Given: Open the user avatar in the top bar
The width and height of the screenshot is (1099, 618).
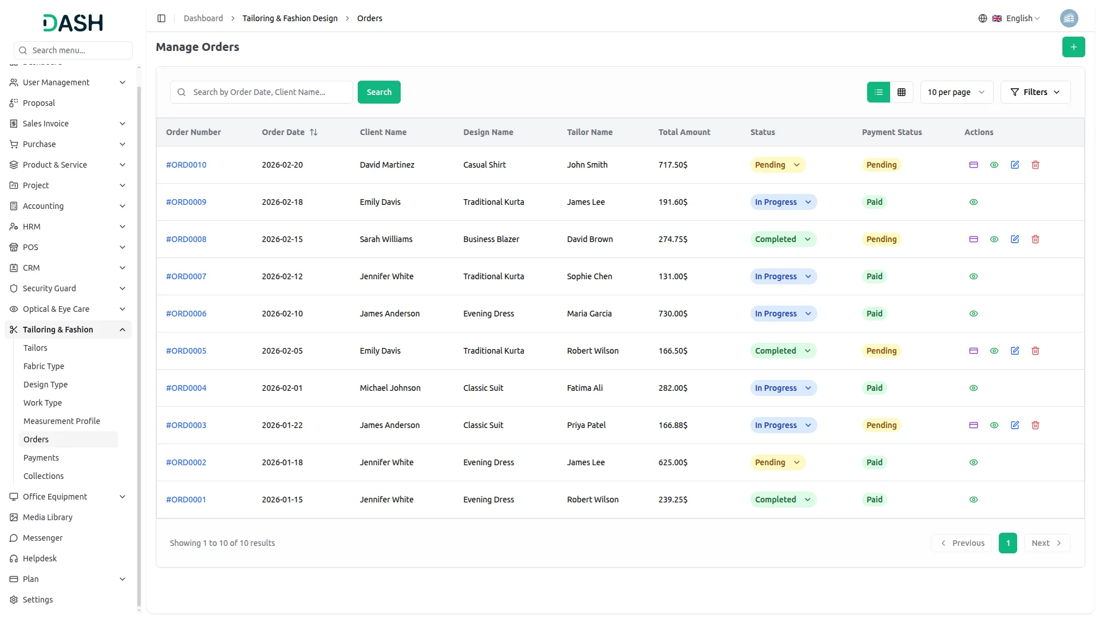Looking at the screenshot, I should point(1069,18).
